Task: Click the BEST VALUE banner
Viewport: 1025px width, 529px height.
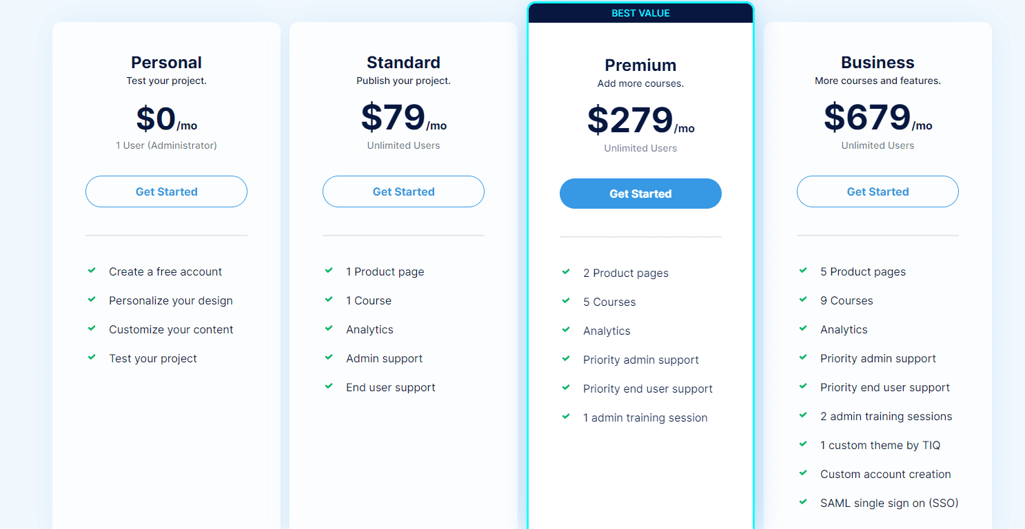Action: click(640, 12)
